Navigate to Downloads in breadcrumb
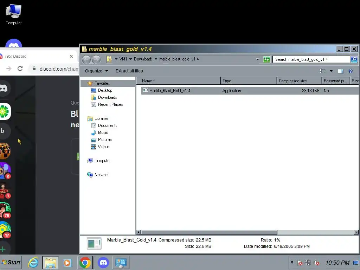 click(x=143, y=59)
